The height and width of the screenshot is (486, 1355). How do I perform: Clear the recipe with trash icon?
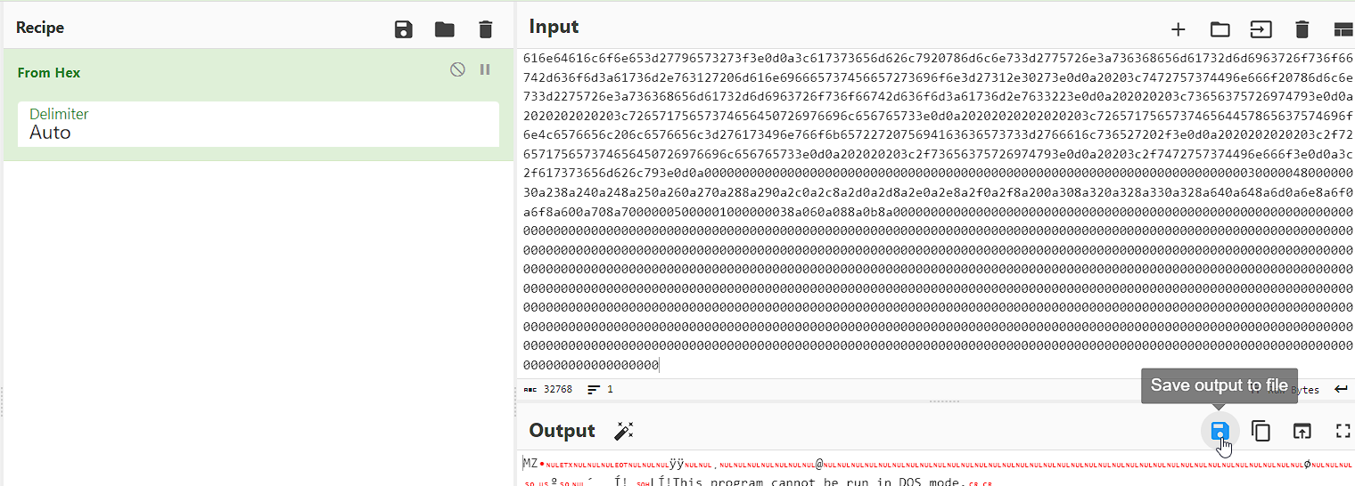coord(486,29)
